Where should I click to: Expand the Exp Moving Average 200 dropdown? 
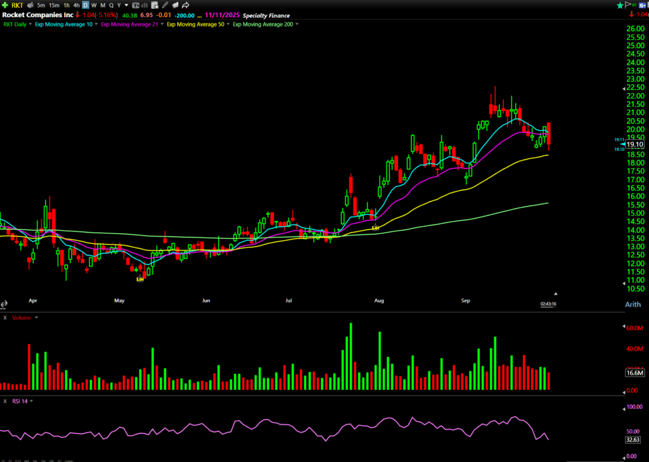[297, 25]
